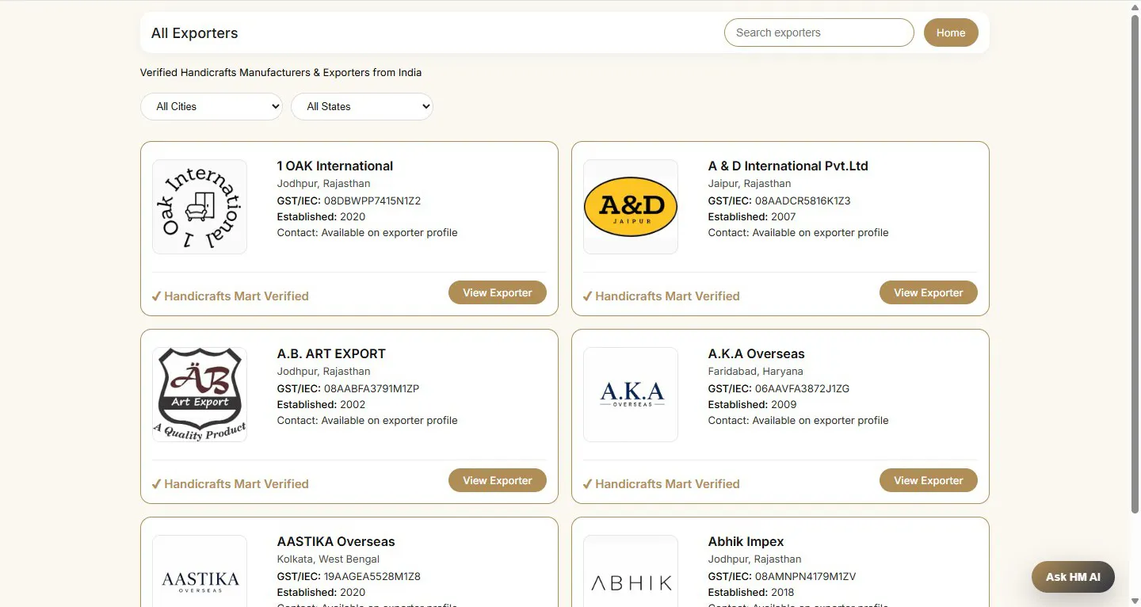
Task: Open the All Cities dropdown
Action: [212, 106]
